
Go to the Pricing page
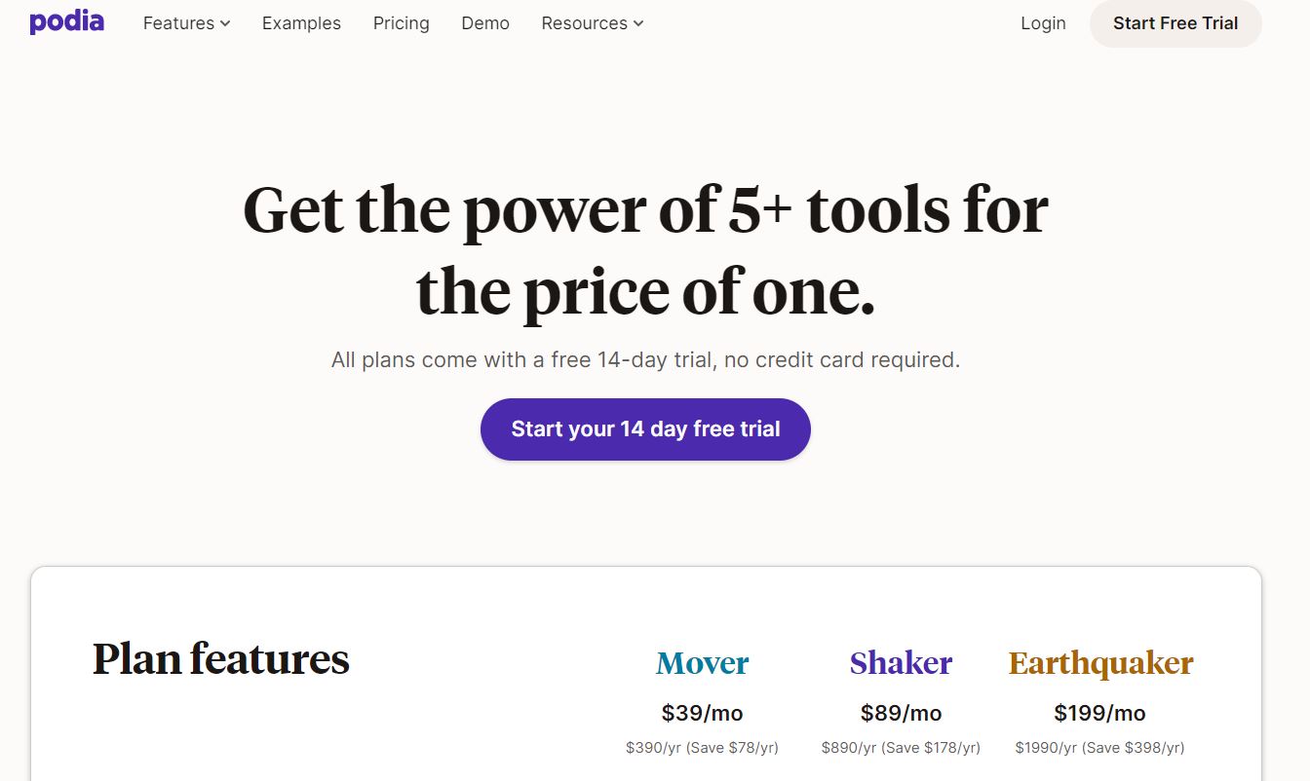401,23
